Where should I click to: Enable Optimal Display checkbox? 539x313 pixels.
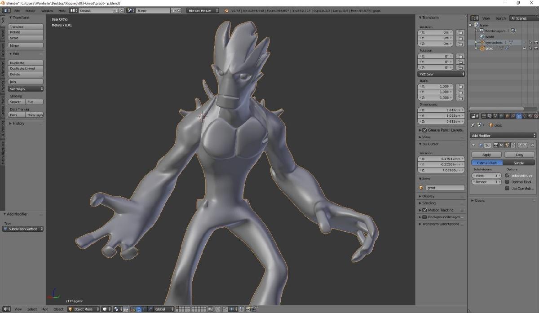point(507,182)
